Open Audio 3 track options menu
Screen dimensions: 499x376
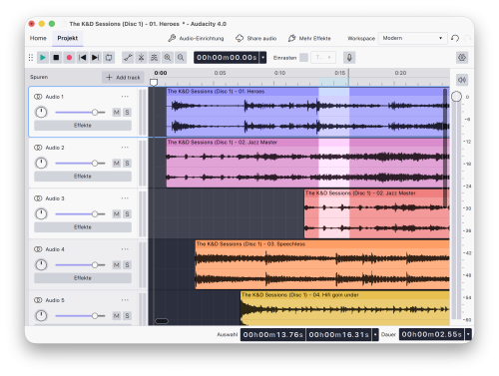tap(125, 198)
